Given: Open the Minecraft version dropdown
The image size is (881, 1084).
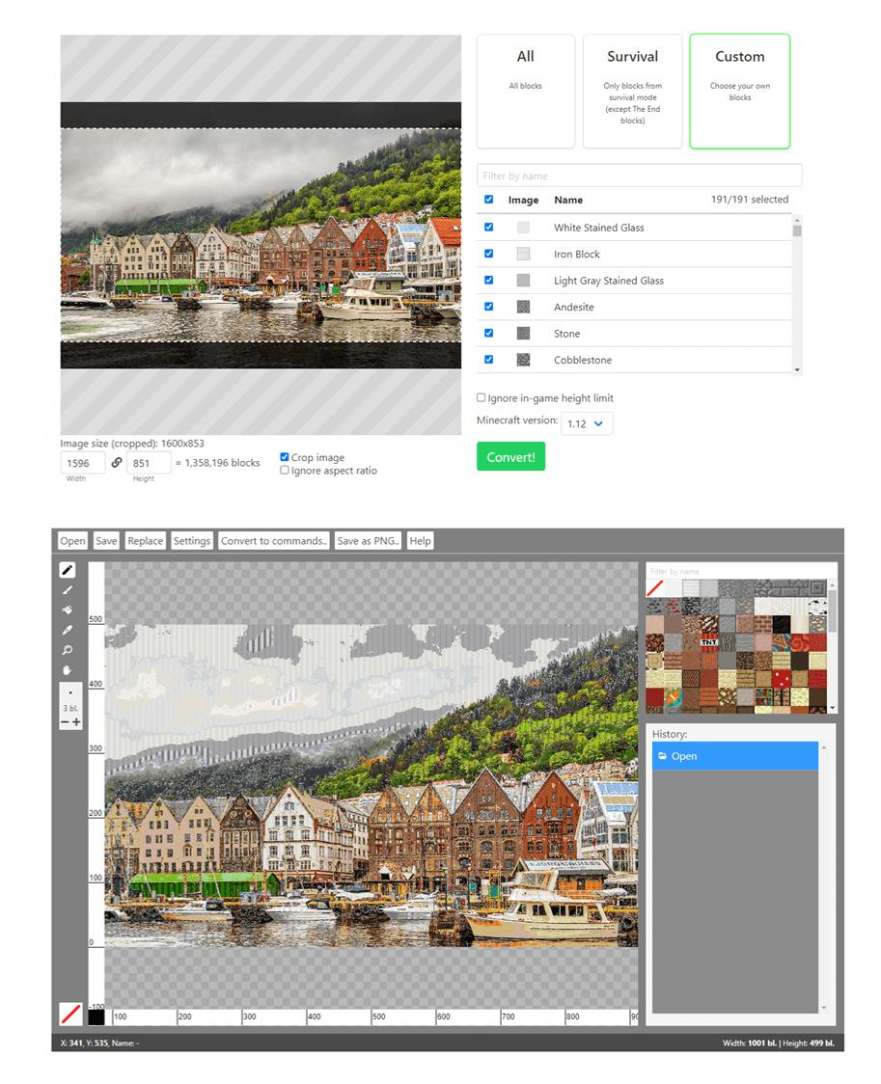Looking at the screenshot, I should click(x=586, y=423).
